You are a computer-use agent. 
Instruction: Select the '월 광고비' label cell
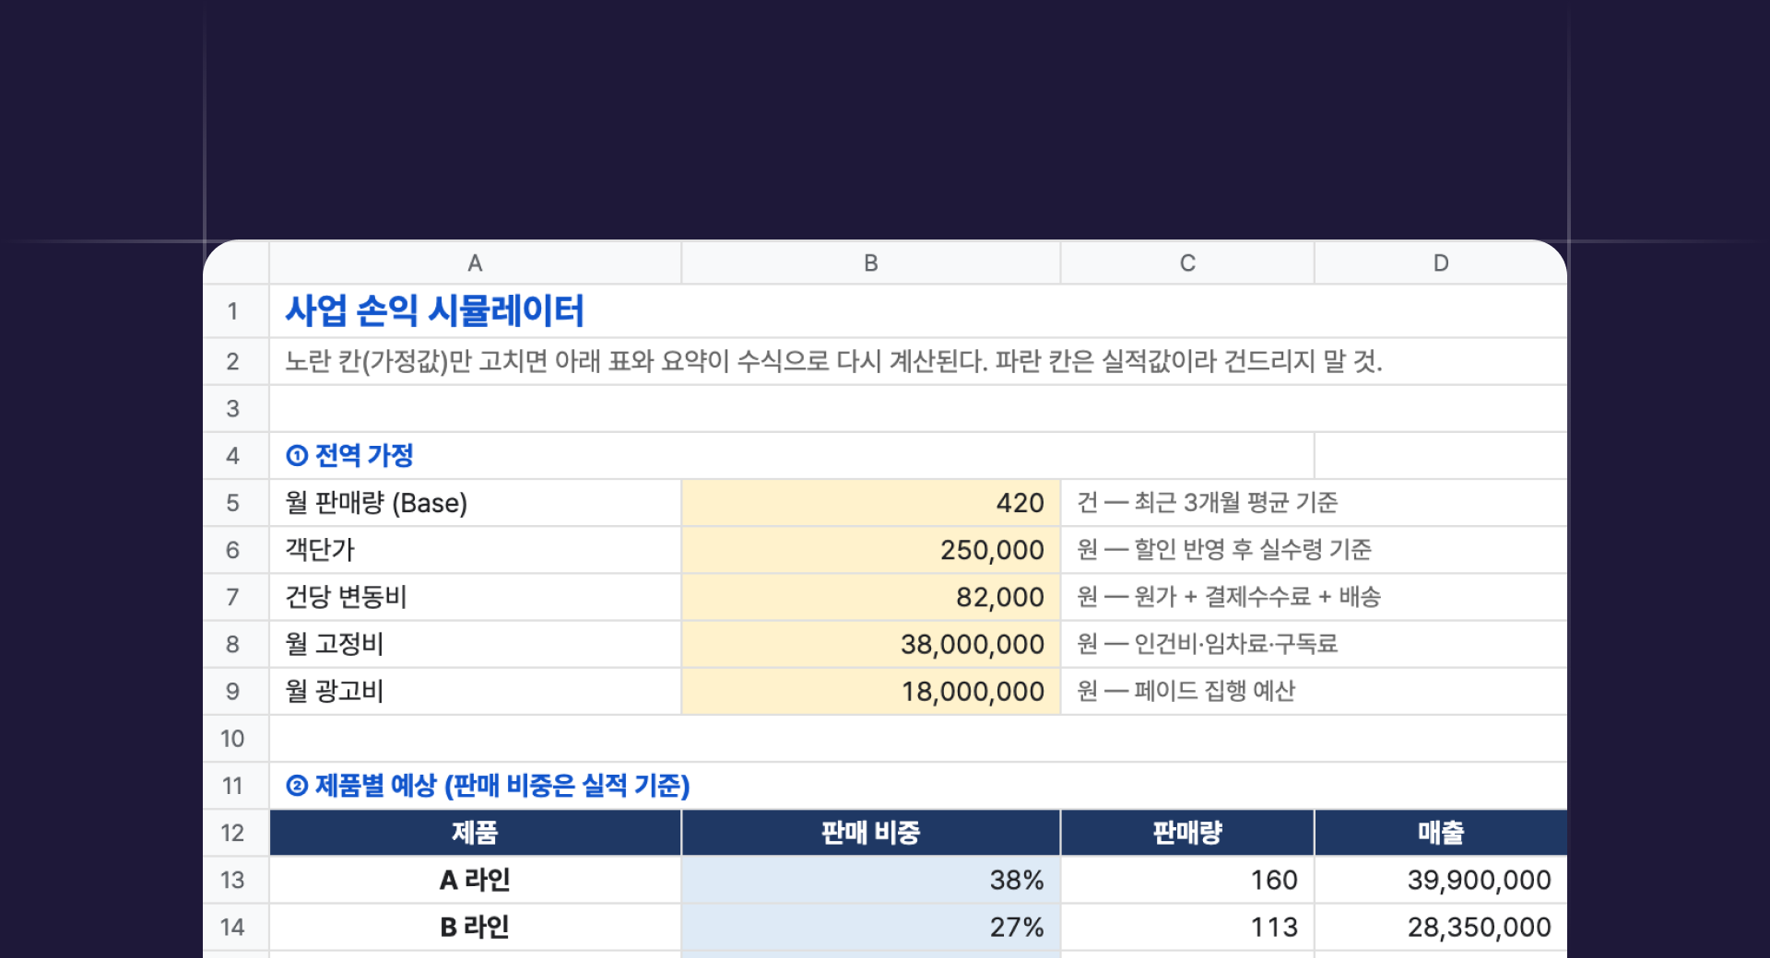pos(475,692)
